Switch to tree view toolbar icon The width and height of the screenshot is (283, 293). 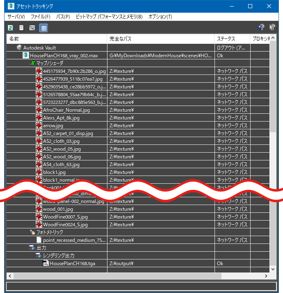click(x=32, y=28)
